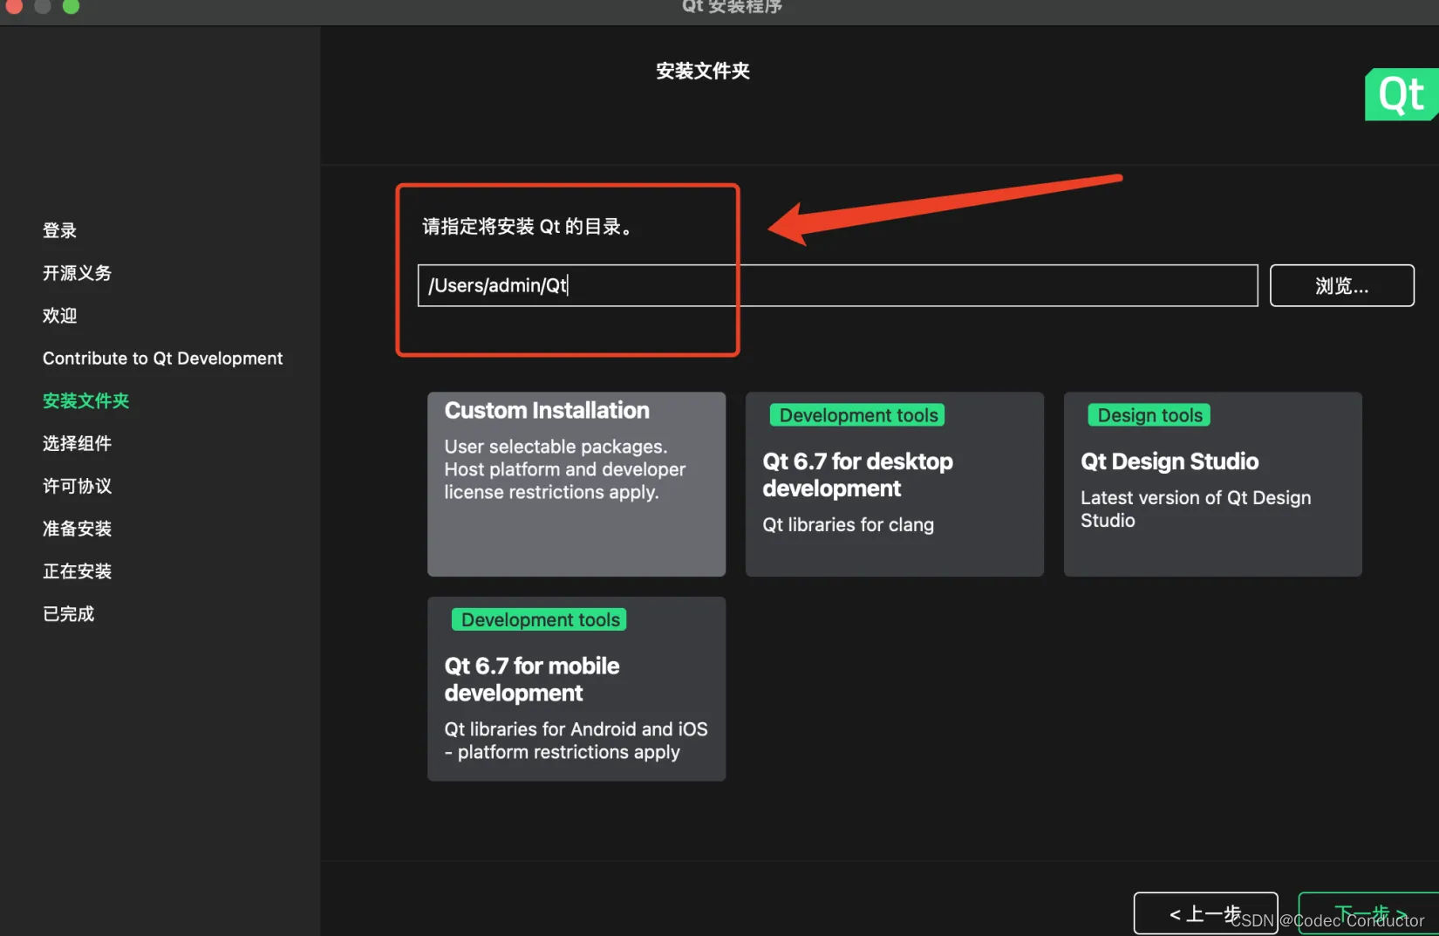
Task: Select 正在安装 step in sidebar
Action: coord(77,571)
